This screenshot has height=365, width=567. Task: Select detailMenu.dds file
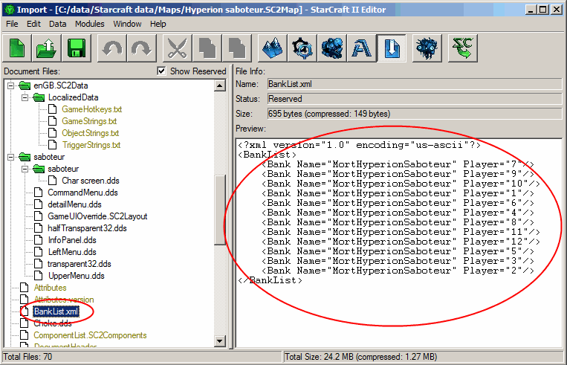tap(74, 204)
